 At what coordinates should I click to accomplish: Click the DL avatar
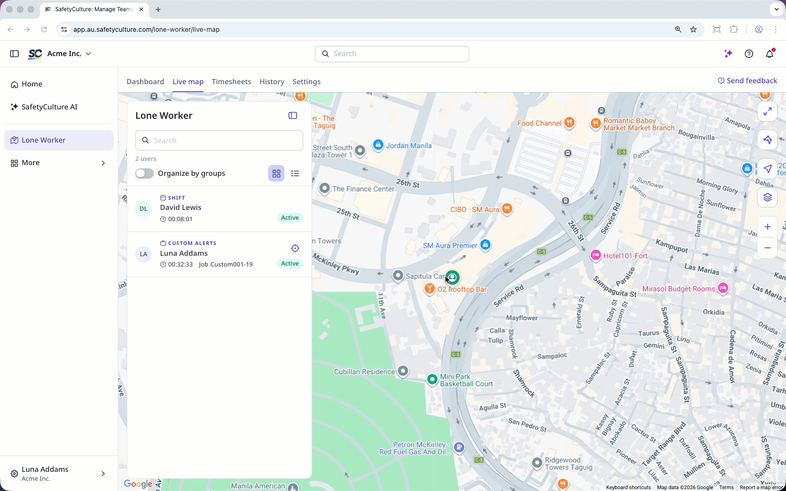[x=144, y=209]
